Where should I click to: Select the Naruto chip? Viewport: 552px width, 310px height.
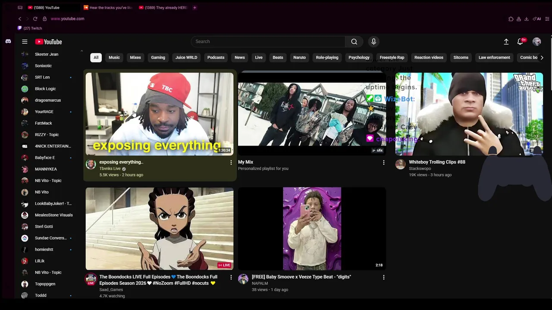point(299,57)
